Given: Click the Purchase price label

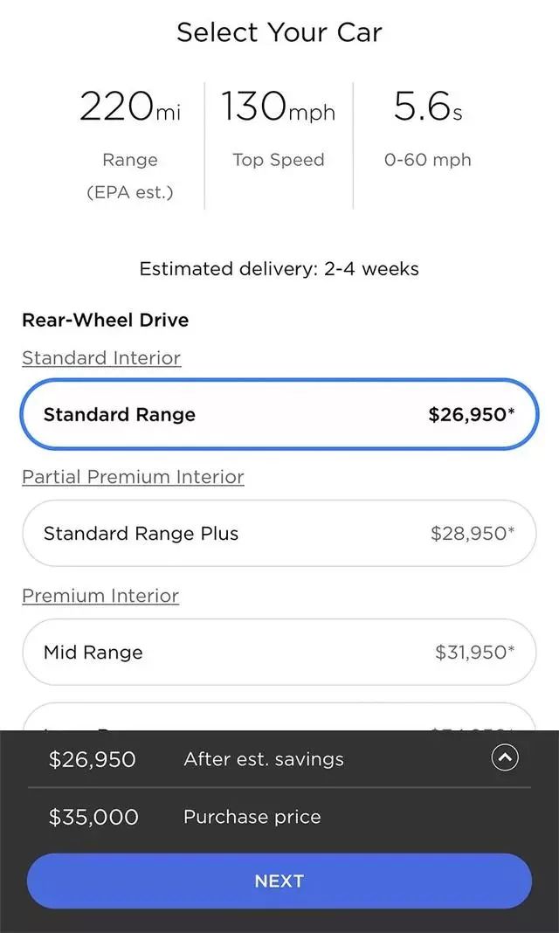Looking at the screenshot, I should click(252, 817).
